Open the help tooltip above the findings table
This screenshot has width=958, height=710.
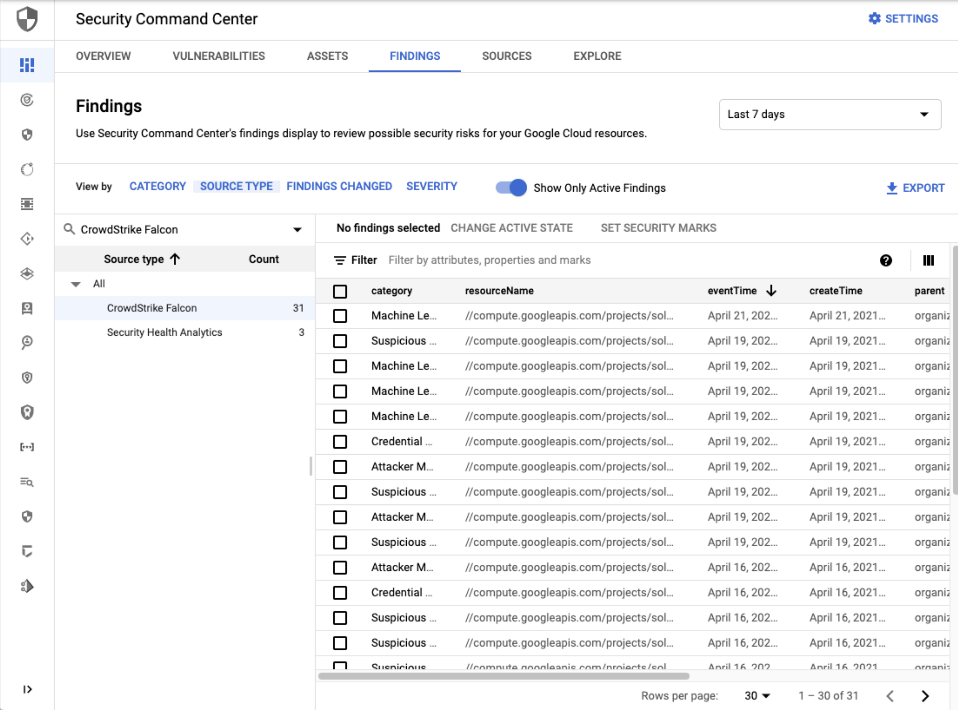[886, 260]
